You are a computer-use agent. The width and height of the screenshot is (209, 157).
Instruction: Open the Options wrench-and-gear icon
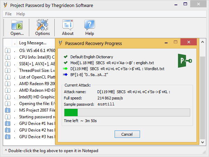point(42,25)
